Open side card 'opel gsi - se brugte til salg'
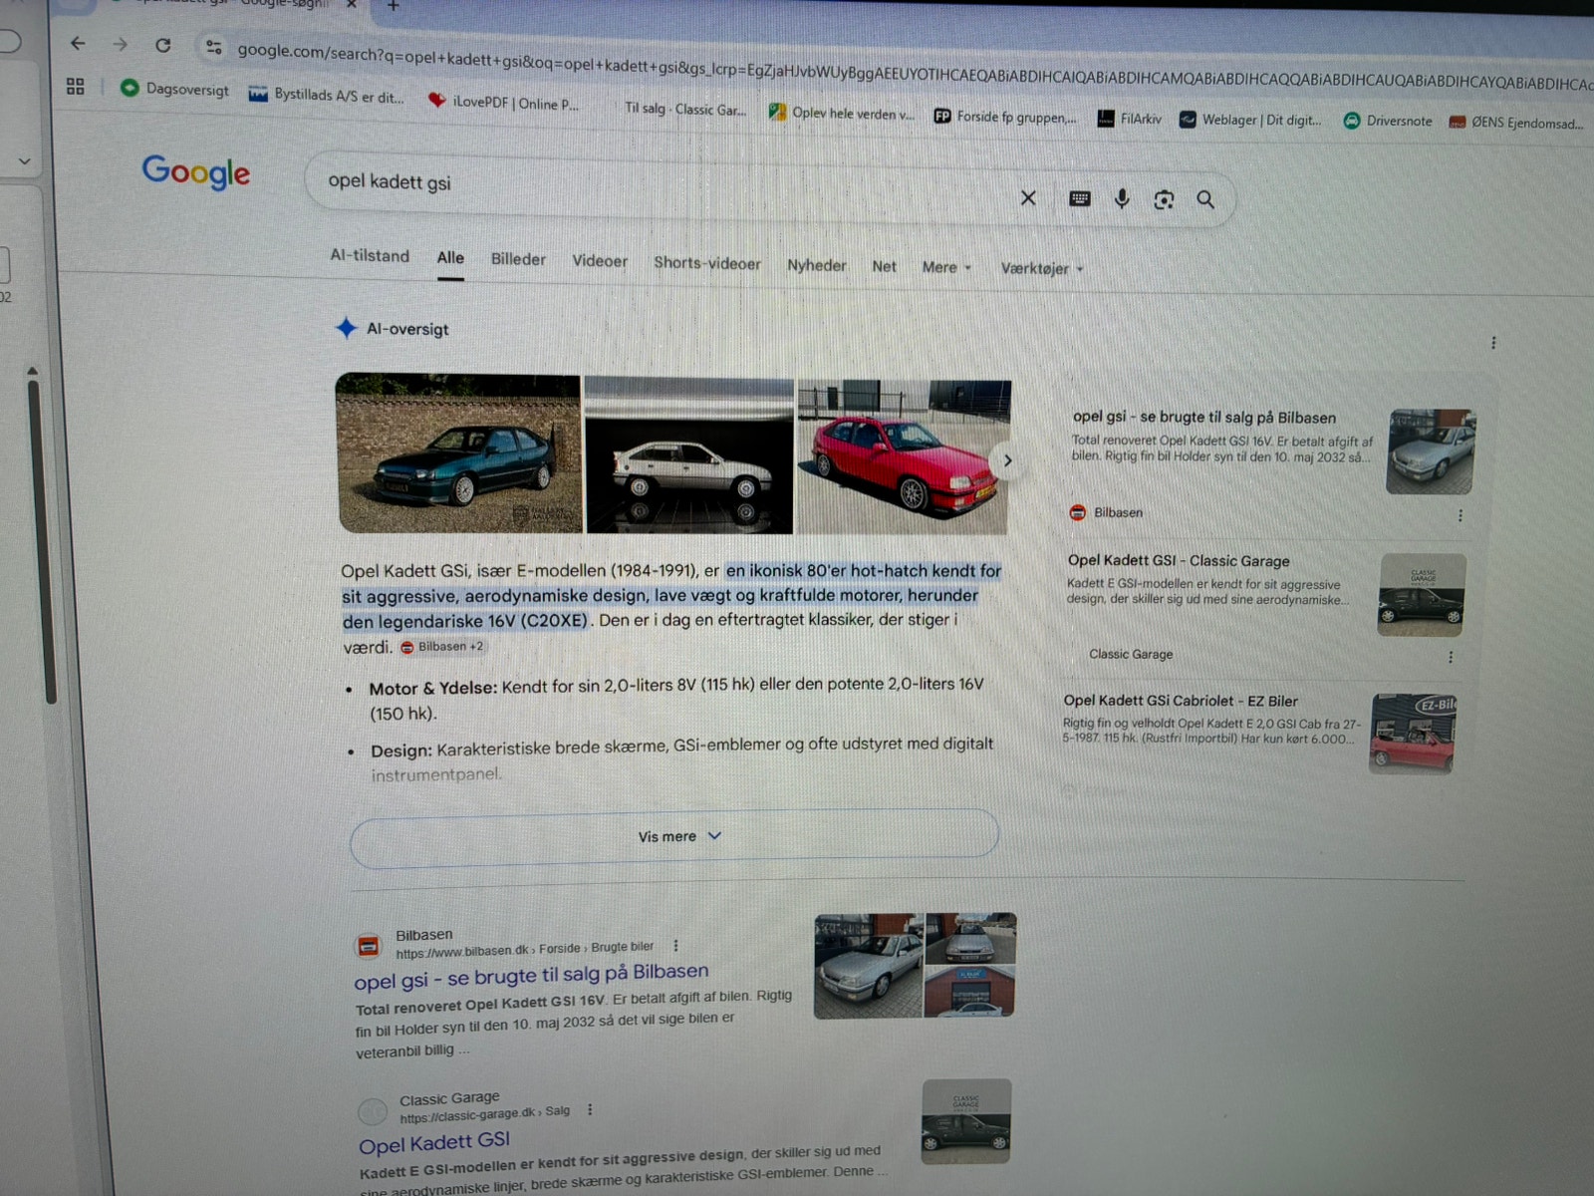Screen dimensions: 1594x1196 click(x=1204, y=418)
